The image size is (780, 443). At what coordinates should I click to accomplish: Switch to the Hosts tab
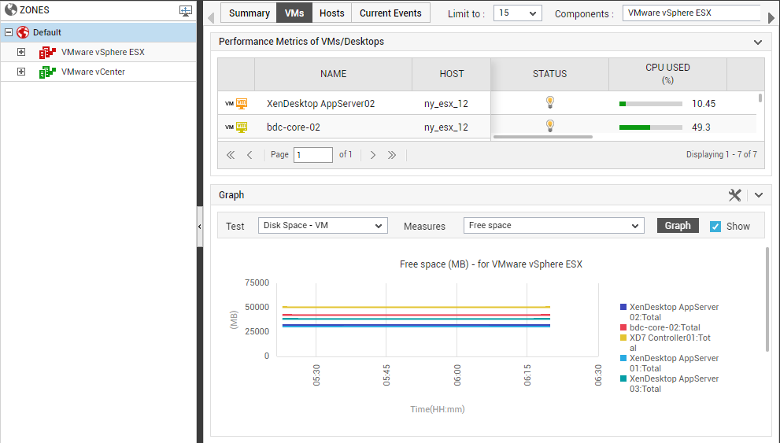tap(332, 13)
